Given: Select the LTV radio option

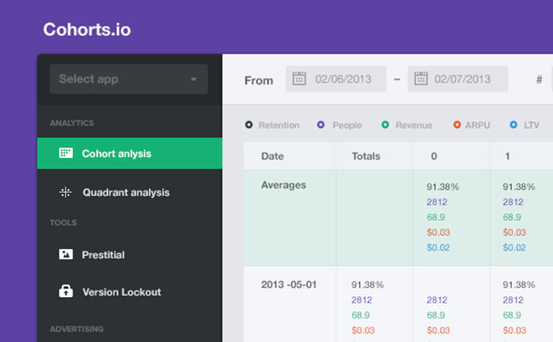Looking at the screenshot, I should pyautogui.click(x=514, y=125).
